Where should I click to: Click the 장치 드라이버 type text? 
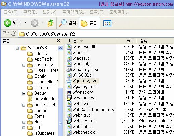(x=151, y=92)
